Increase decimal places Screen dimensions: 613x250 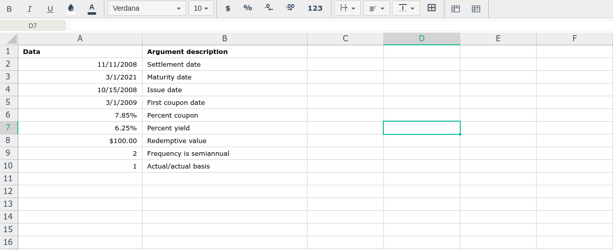pyautogui.click(x=290, y=8)
